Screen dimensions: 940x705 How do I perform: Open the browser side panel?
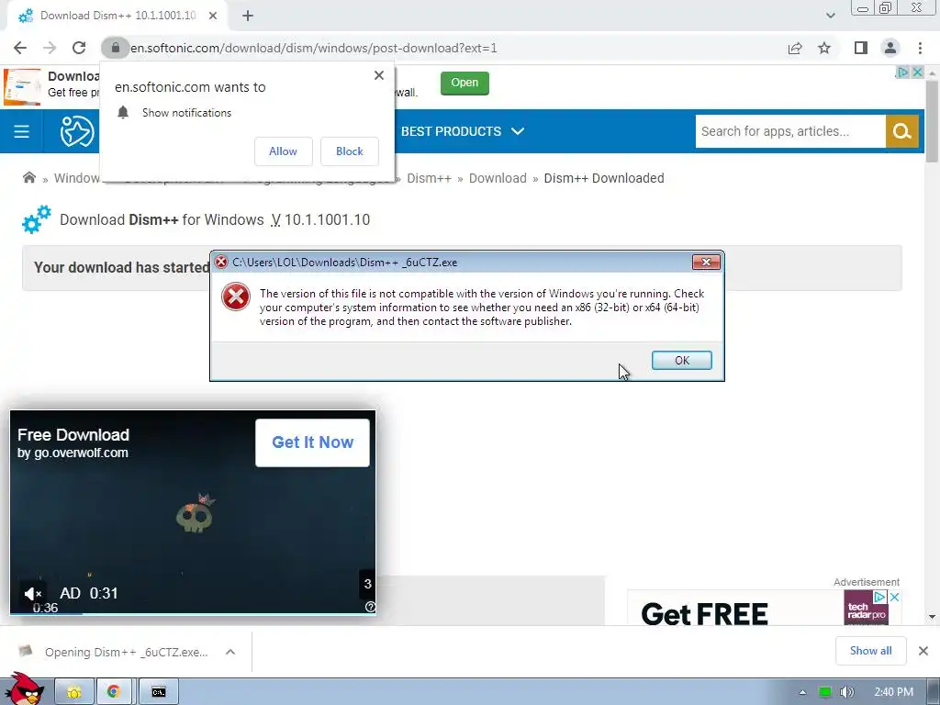pos(861,48)
